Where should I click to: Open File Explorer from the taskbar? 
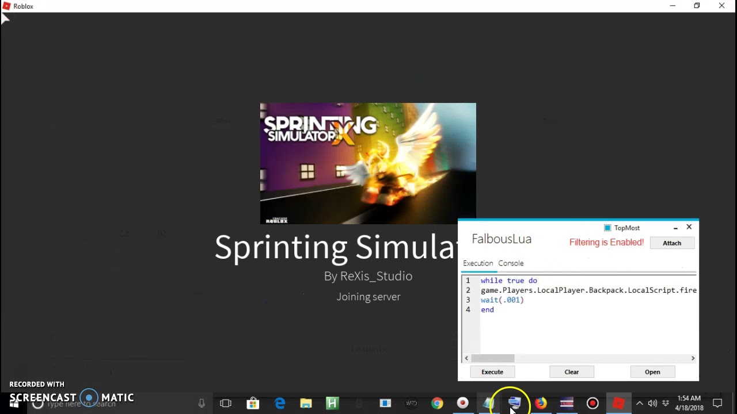[x=306, y=403]
